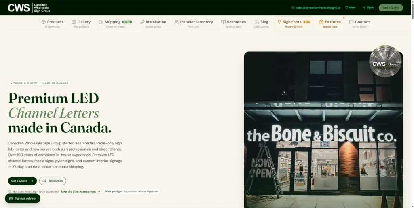Click the 'Find a pro' subtitle
Screen dimensions: 414x208
pos(194,27)
